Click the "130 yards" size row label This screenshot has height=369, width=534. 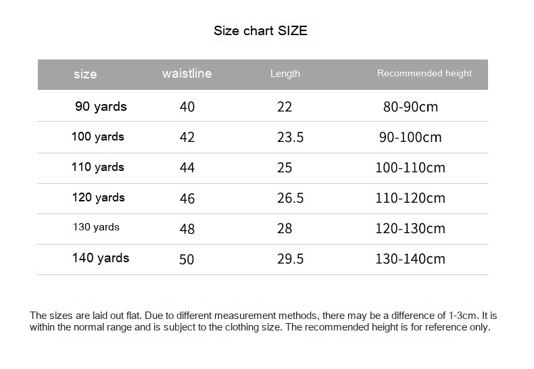coord(96,227)
